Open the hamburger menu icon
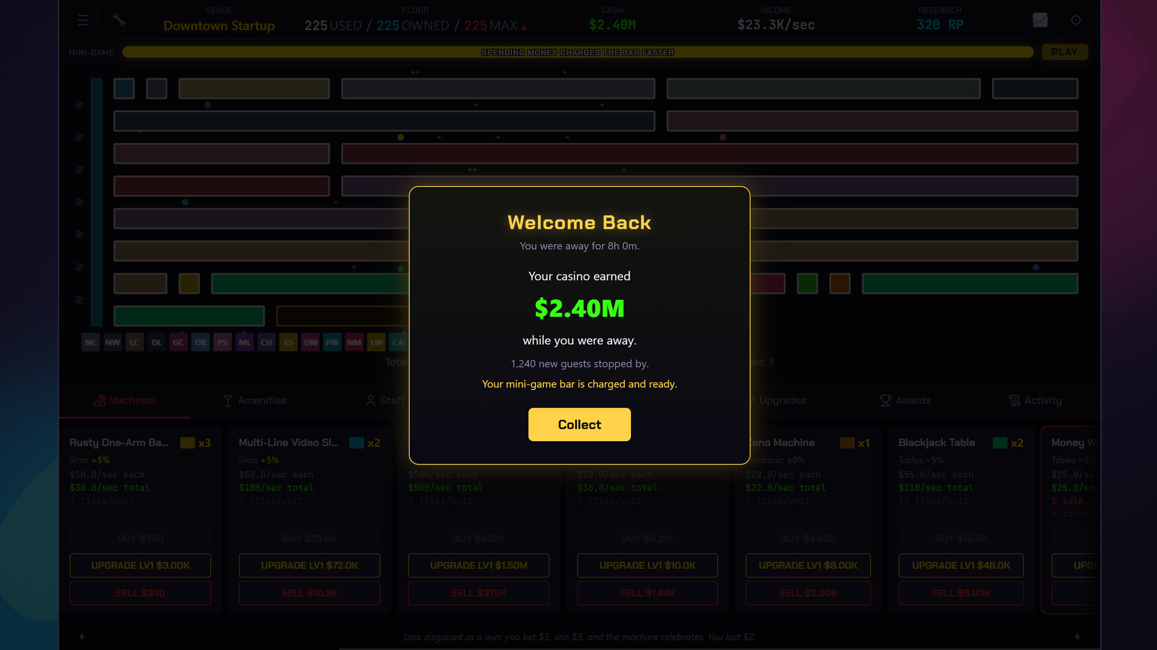1157x650 pixels. [83, 20]
